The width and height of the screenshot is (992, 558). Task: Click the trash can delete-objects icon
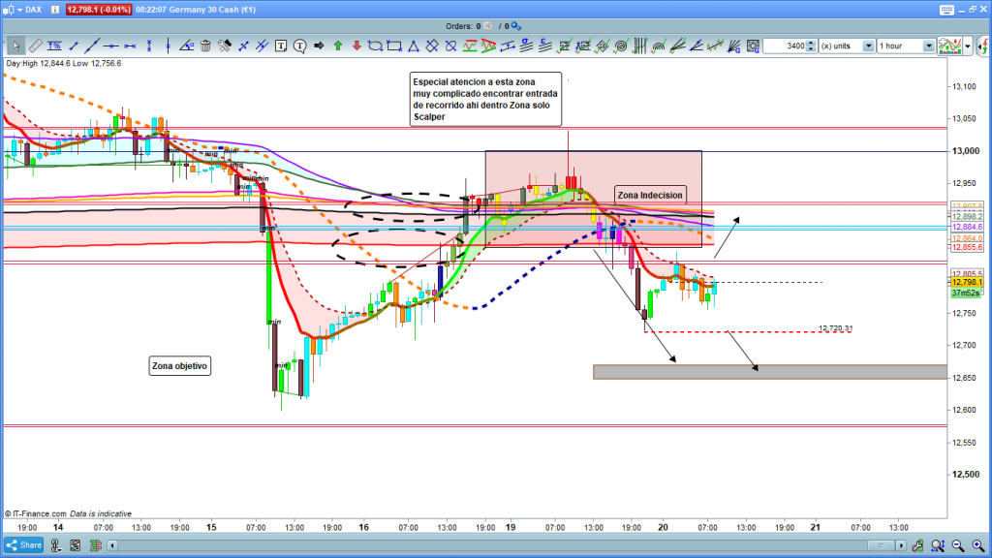205,46
